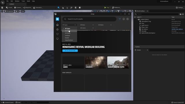This screenshot has width=185, height=104.
Task: Open the Bridge user account icon
Action: 127,19
